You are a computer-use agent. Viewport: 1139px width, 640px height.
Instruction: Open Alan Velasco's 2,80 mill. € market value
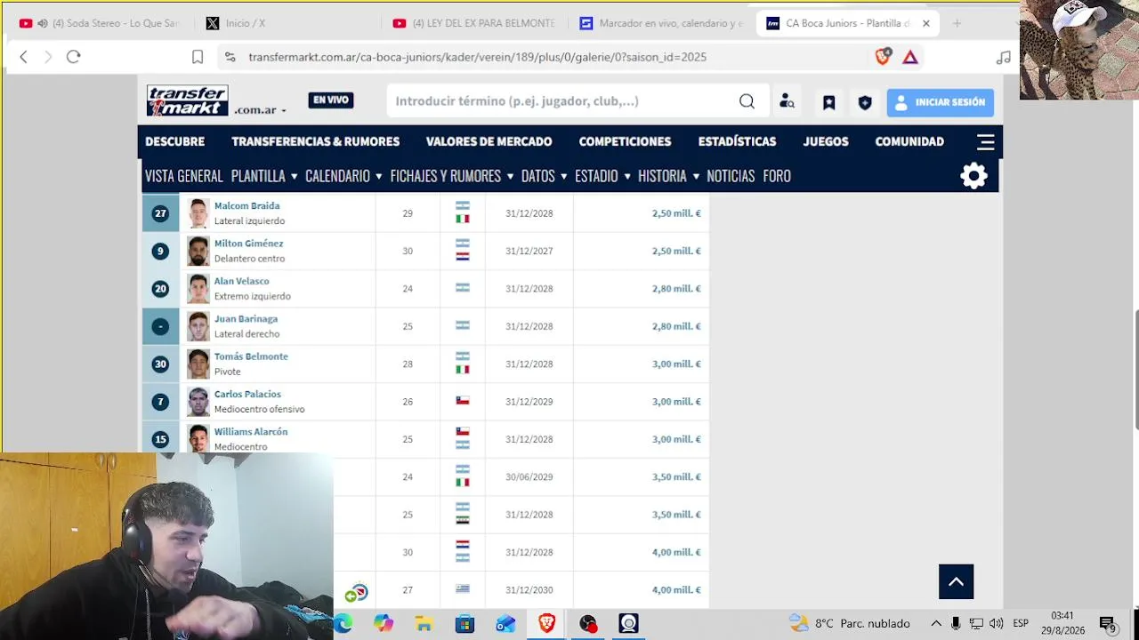coord(676,289)
